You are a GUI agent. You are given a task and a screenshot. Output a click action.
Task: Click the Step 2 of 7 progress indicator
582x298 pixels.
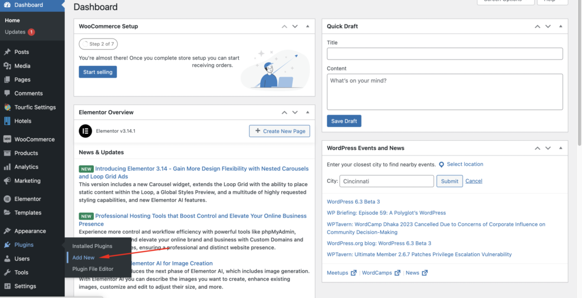coord(98,44)
